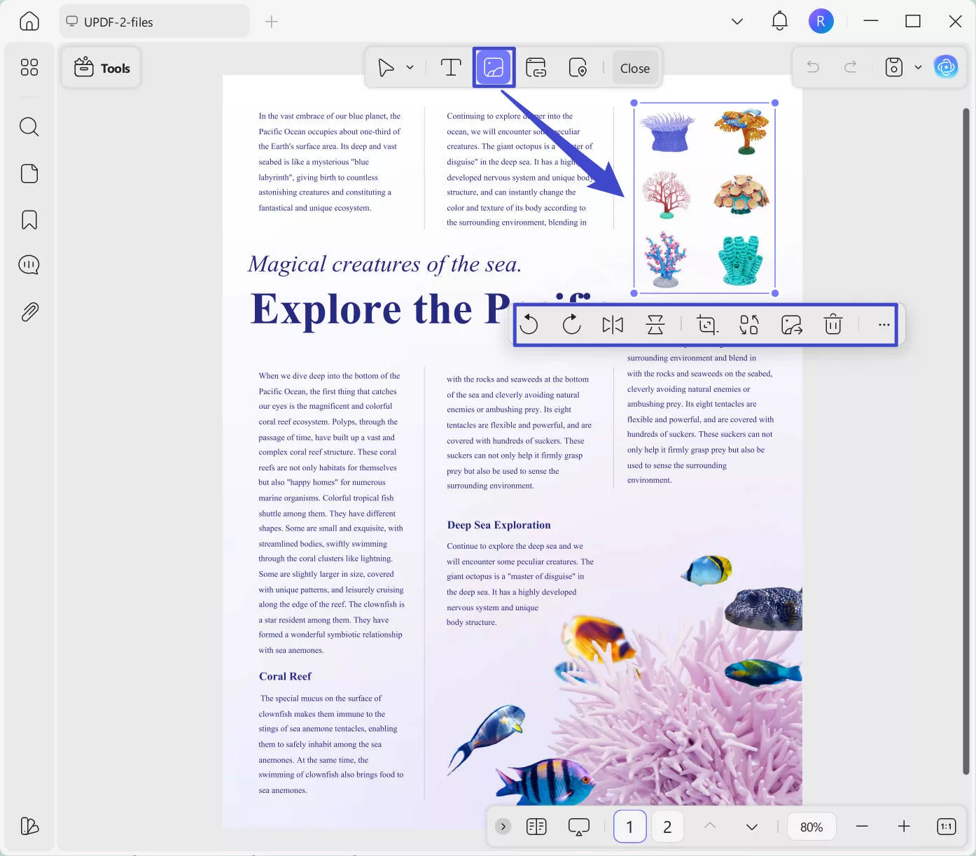
Task: Delete the selected image
Action: [833, 325]
